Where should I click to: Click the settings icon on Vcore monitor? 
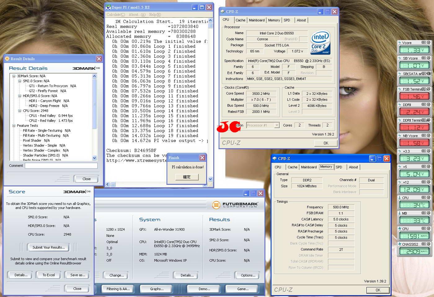(x=424, y=42)
